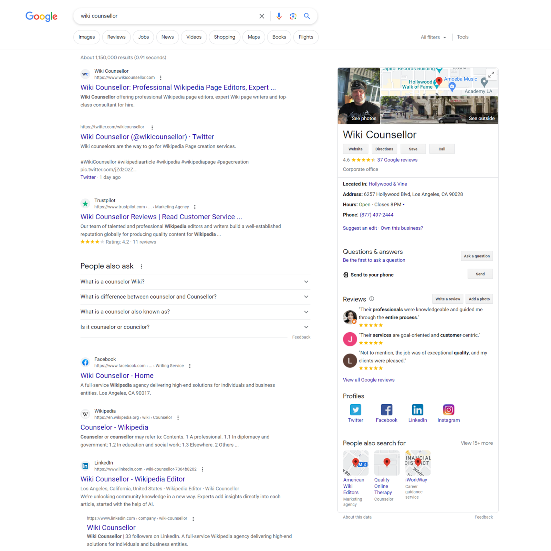This screenshot has width=551, height=551.
Task: Click the phone number (877) 497-2444
Action: pyautogui.click(x=376, y=215)
